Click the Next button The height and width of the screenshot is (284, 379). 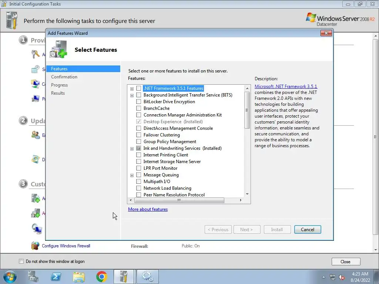[247, 229]
